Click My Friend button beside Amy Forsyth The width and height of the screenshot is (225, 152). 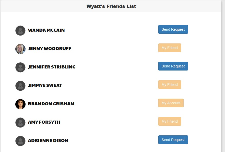[170, 121]
